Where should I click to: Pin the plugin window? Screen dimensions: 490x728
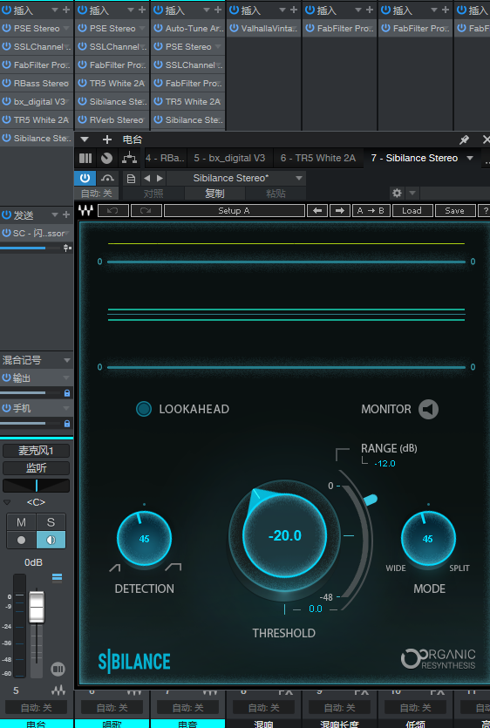(x=464, y=139)
